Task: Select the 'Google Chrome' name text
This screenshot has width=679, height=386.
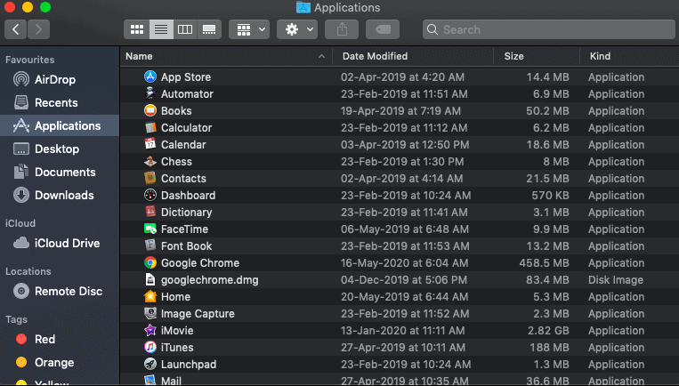Action: pos(200,263)
